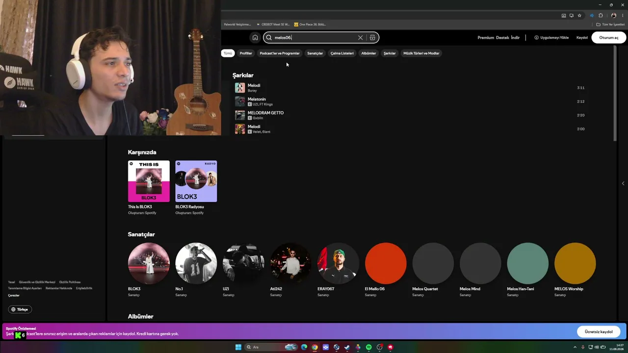Open the Türkçe language selector
This screenshot has height=353, width=628.
coord(20,309)
